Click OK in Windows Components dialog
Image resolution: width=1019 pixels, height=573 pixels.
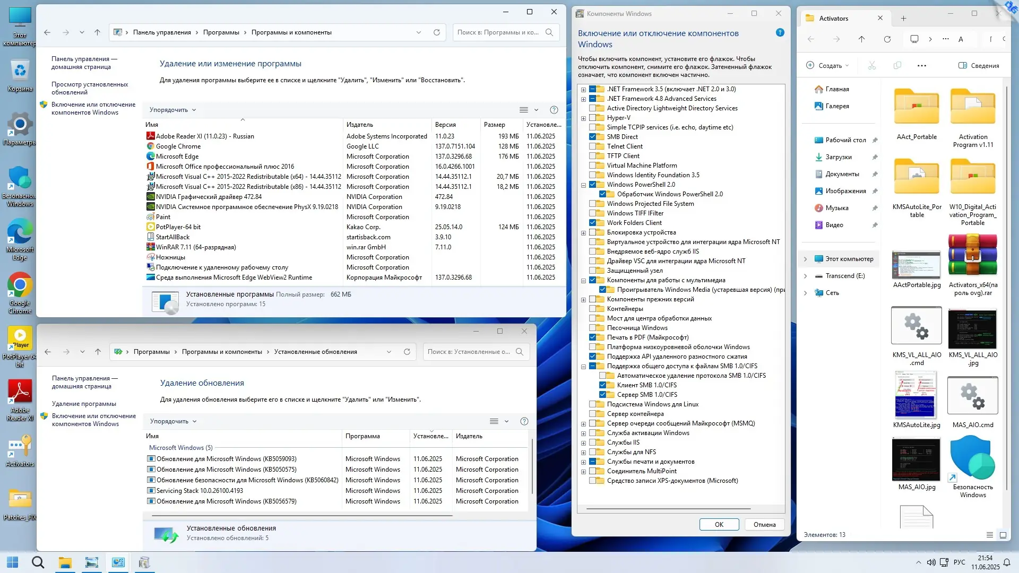(719, 525)
